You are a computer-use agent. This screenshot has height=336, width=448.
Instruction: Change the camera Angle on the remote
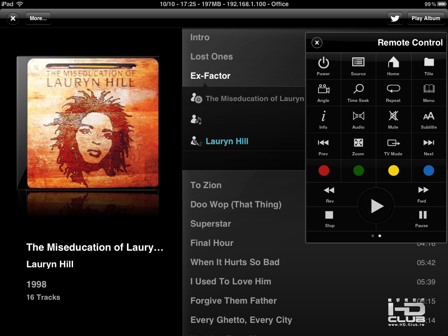click(323, 93)
